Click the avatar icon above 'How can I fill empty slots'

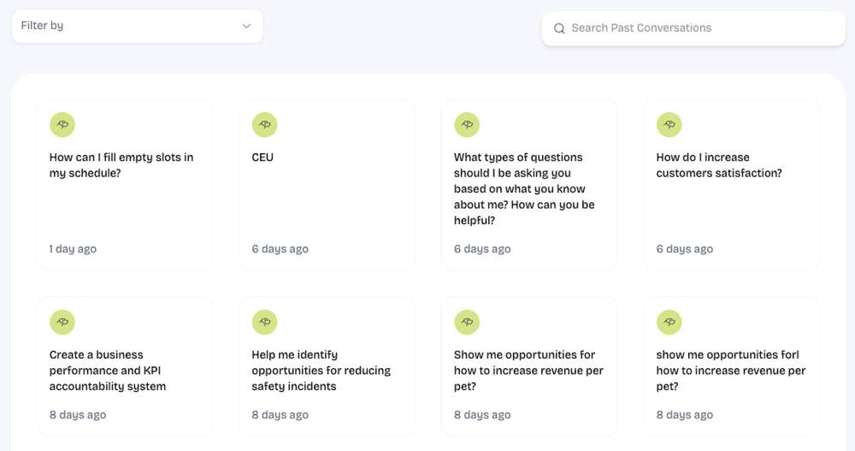pyautogui.click(x=62, y=125)
